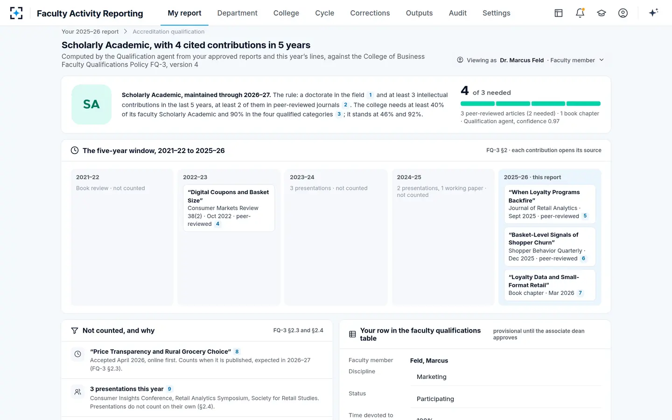Click the Marketing discipline field

[x=506, y=377]
